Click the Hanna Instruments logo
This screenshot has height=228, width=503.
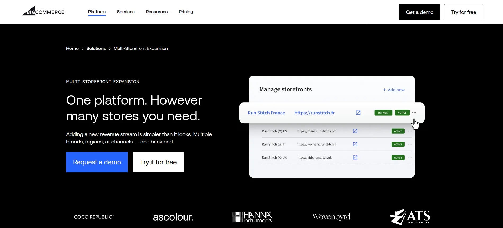click(x=252, y=217)
